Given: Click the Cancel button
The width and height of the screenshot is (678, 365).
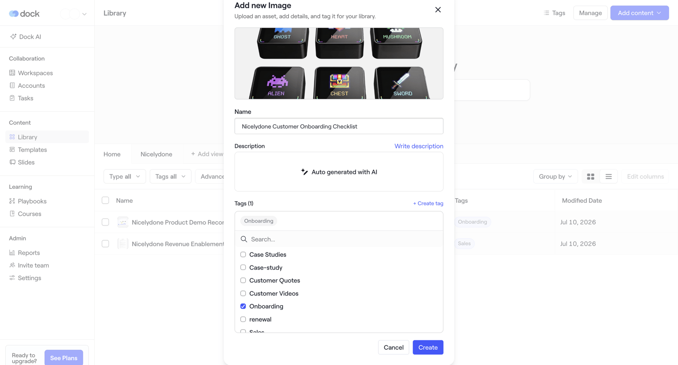Looking at the screenshot, I should pos(394,348).
